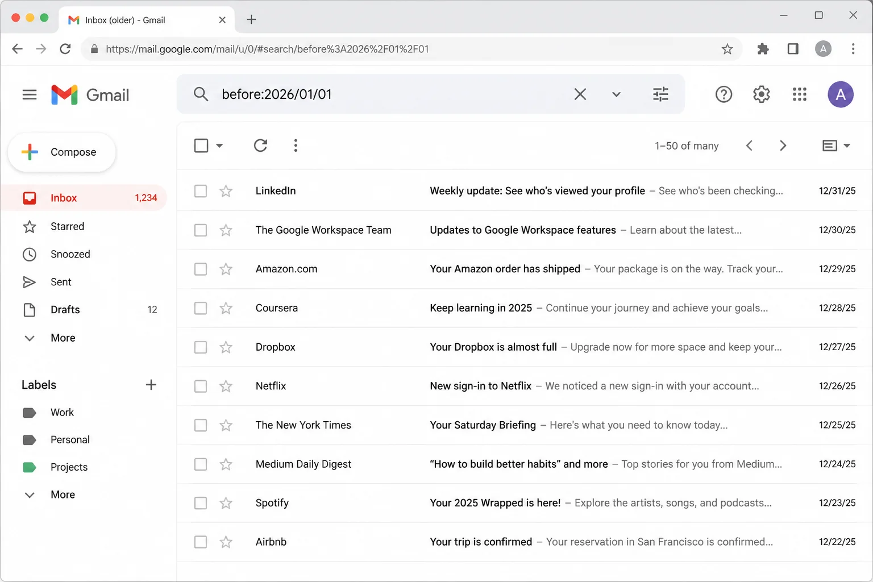Star the Netflix email
Screen dimensions: 873x582
pos(226,386)
